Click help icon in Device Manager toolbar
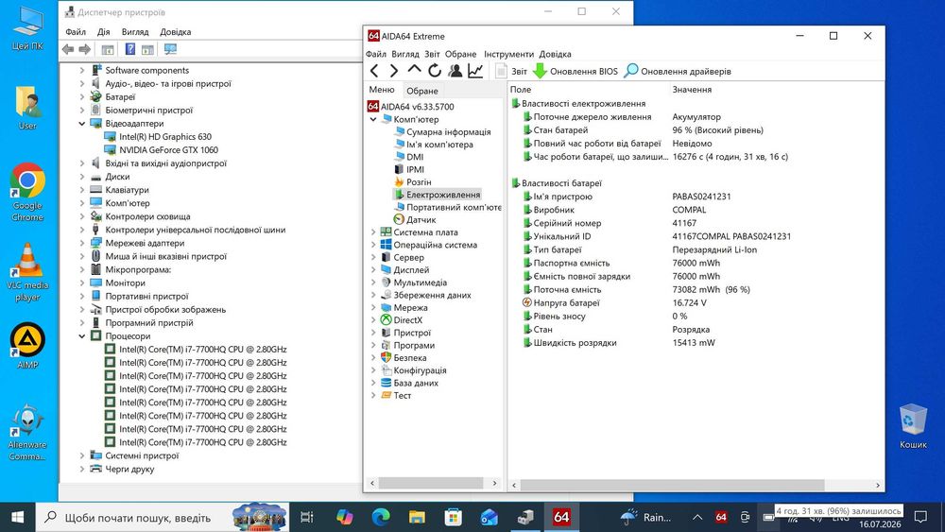Screen dimensions: 945x532 click(x=130, y=49)
